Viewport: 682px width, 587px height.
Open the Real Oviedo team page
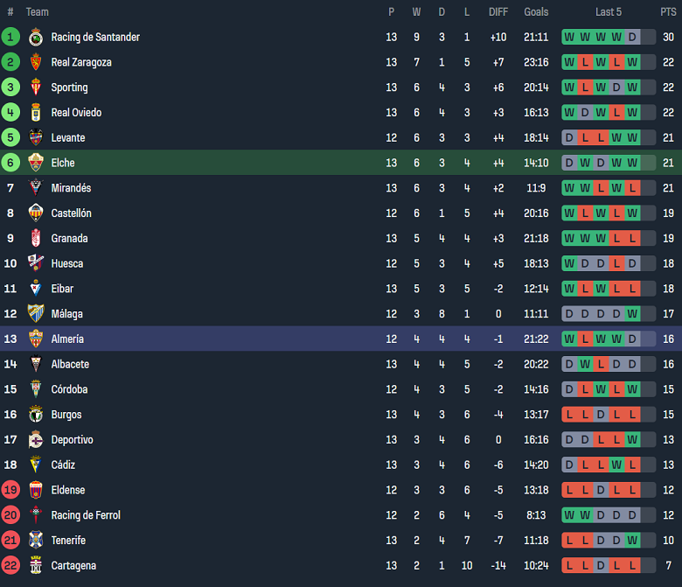76,113
